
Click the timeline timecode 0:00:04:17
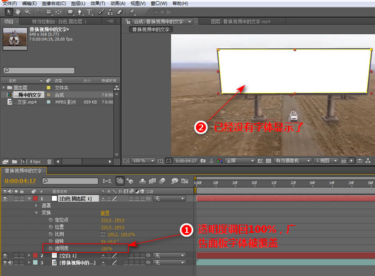click(x=20, y=181)
